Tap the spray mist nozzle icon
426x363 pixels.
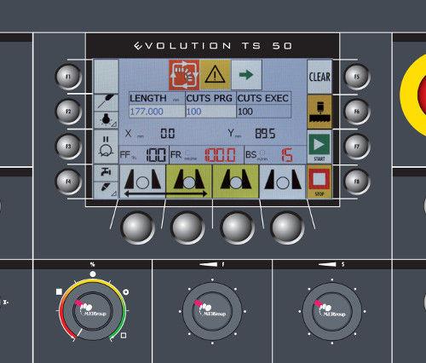[x=106, y=190]
